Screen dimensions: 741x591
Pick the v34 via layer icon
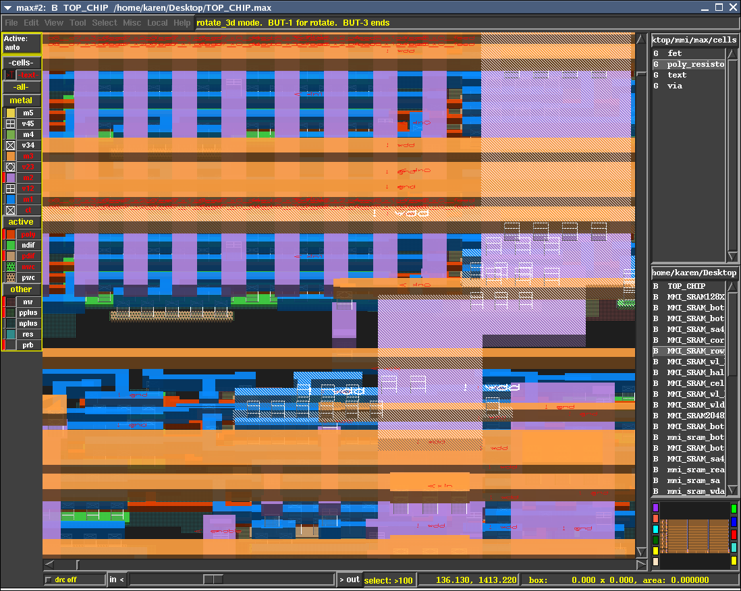10,146
